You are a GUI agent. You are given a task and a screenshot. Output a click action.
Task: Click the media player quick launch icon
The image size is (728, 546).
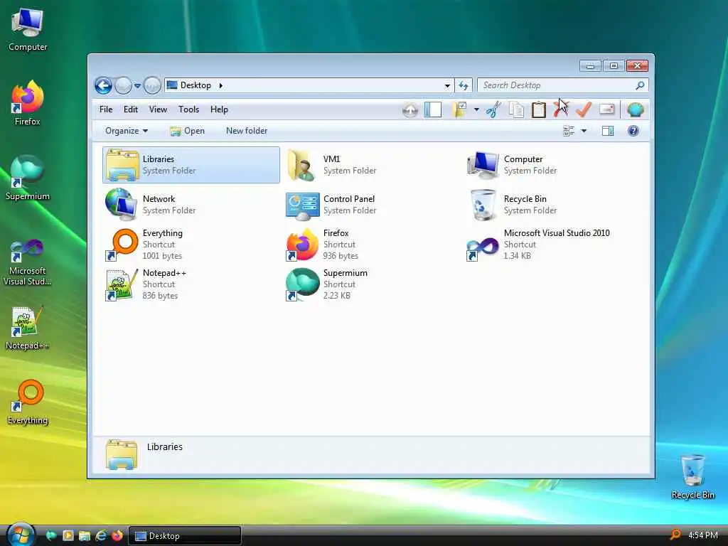point(68,536)
